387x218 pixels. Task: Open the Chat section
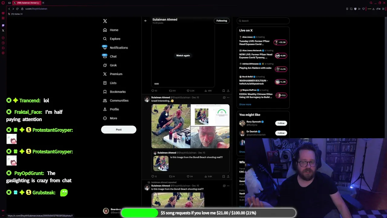tap(110, 56)
